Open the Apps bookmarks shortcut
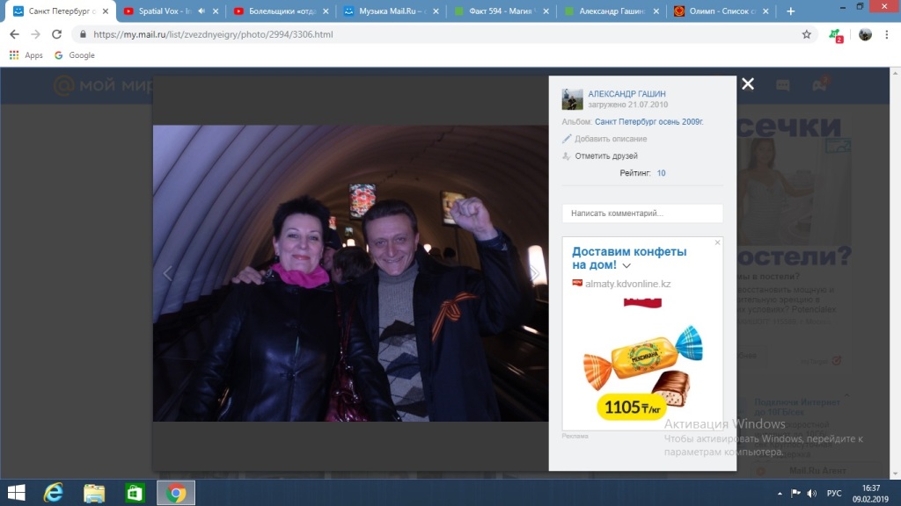 (26, 55)
